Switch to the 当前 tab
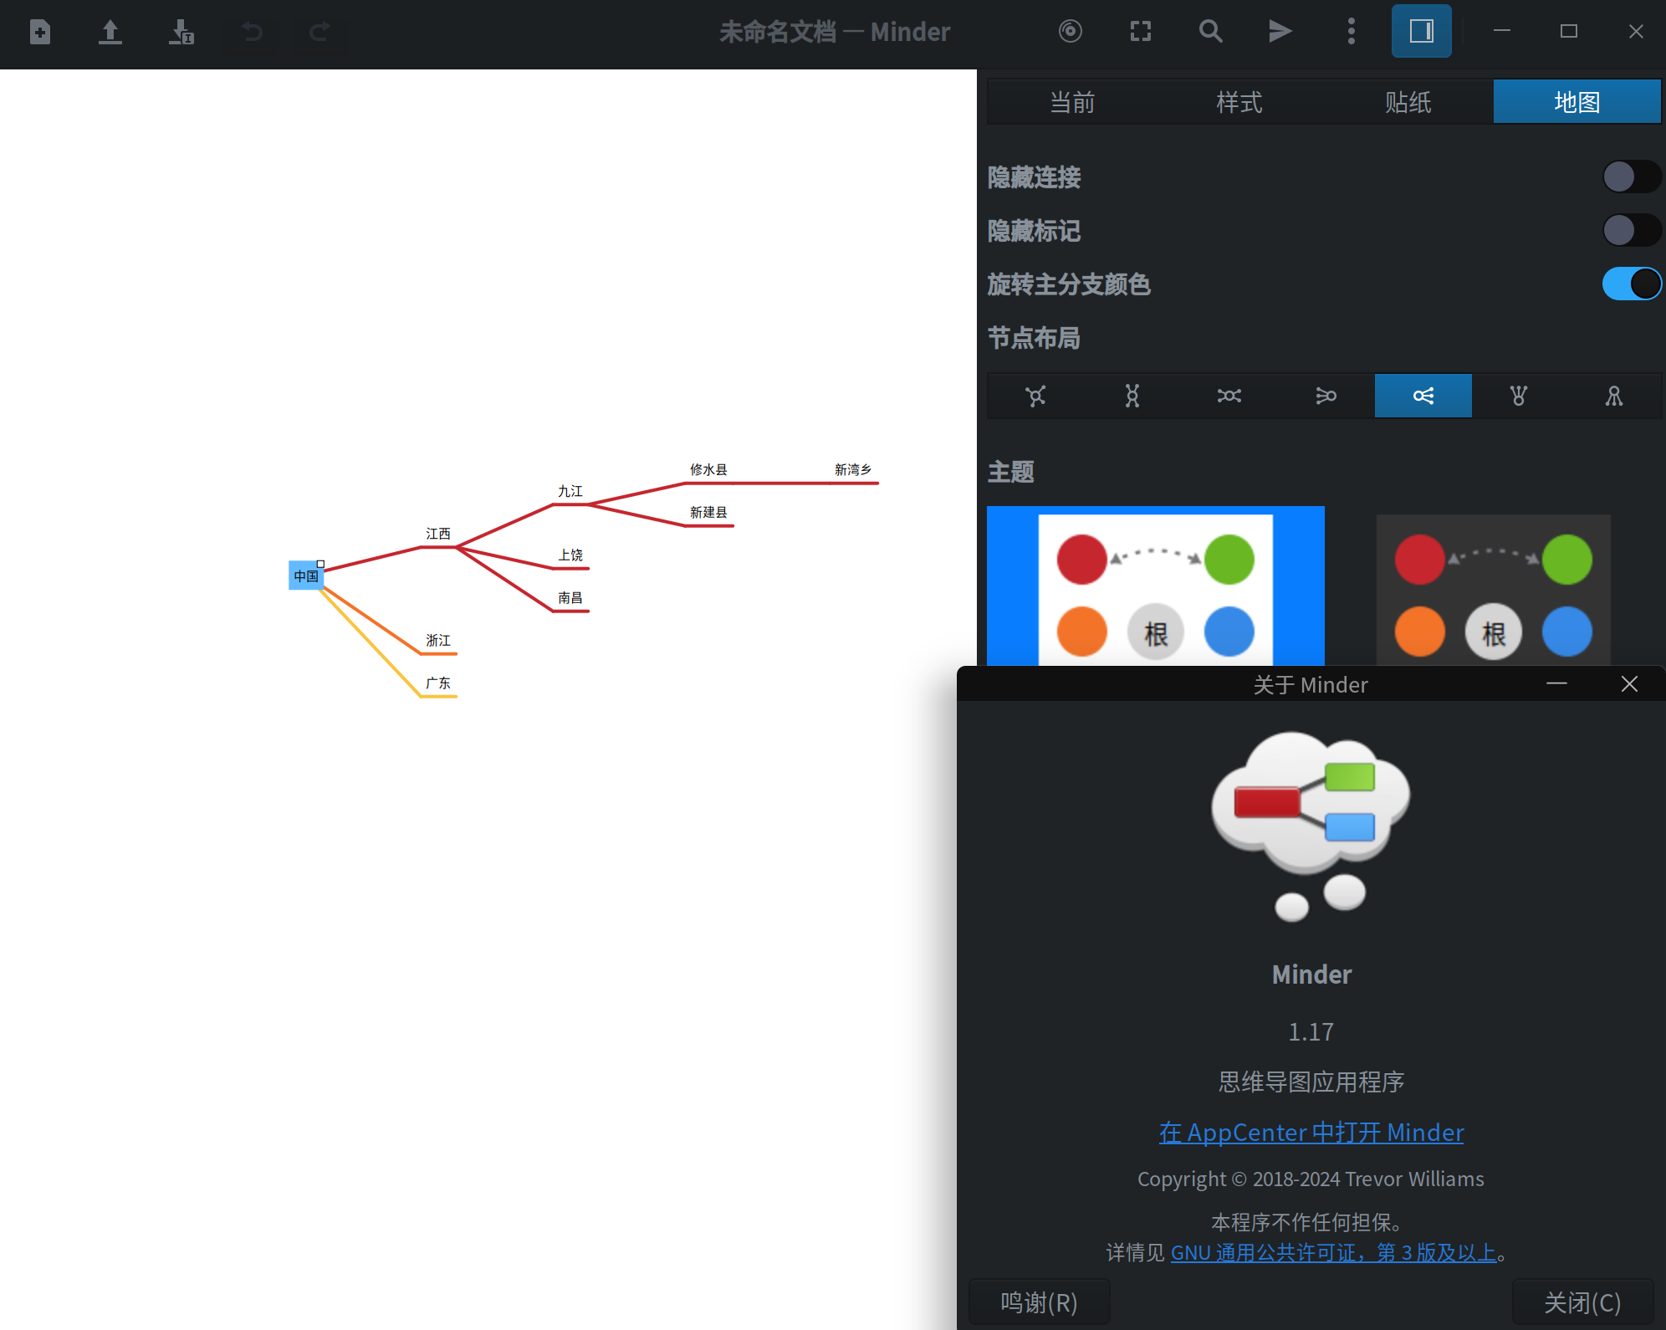Viewport: 1666px width, 1330px height. tap(1071, 102)
